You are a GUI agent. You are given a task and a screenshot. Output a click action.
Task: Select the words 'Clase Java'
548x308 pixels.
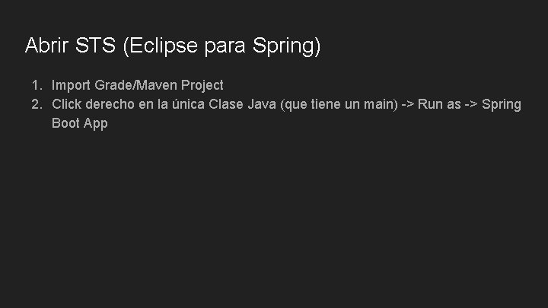pyautogui.click(x=242, y=104)
